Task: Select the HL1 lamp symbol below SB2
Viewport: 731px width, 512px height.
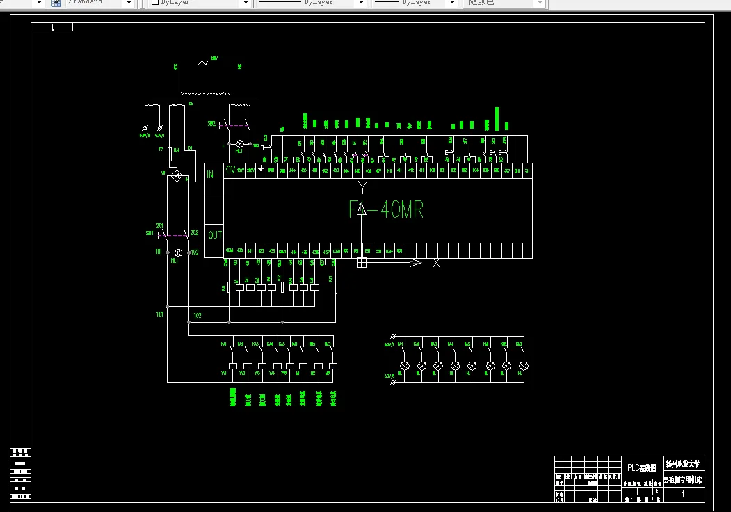Action: pyautogui.click(x=240, y=144)
